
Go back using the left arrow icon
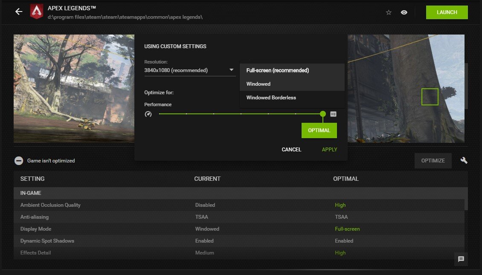(x=19, y=12)
